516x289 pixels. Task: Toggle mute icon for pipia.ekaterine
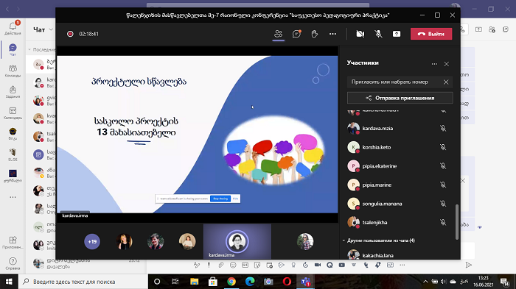coord(443,166)
